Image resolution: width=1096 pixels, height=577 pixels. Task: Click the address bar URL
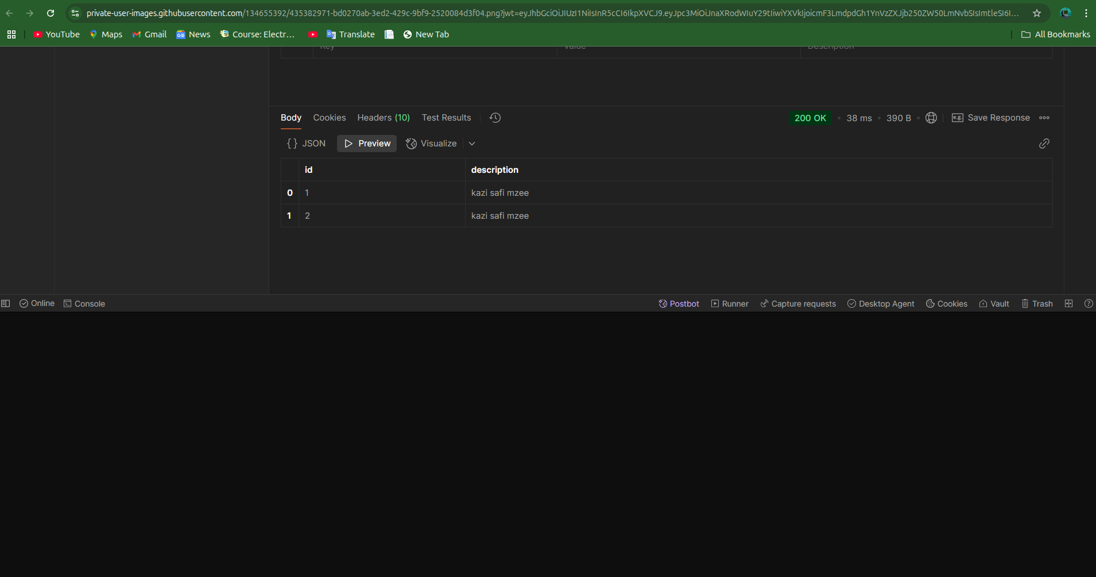(552, 13)
